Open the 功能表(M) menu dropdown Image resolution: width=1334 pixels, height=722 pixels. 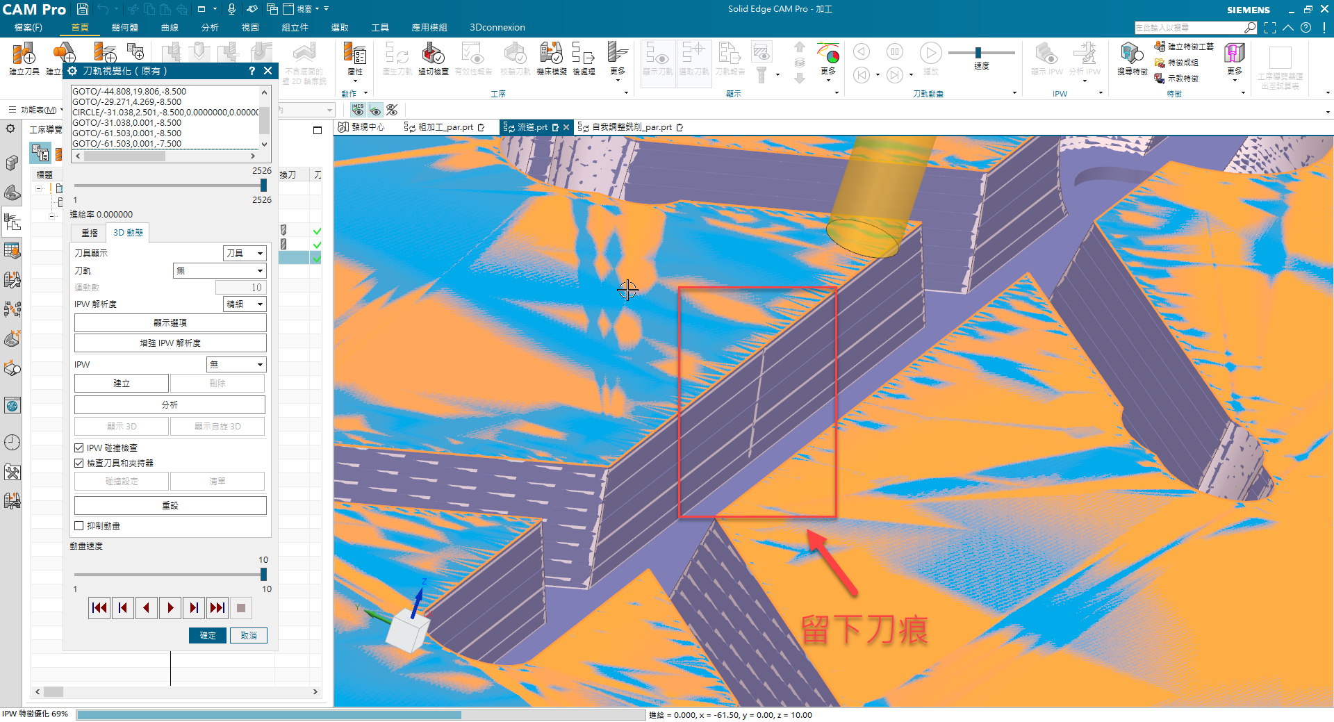tap(35, 110)
